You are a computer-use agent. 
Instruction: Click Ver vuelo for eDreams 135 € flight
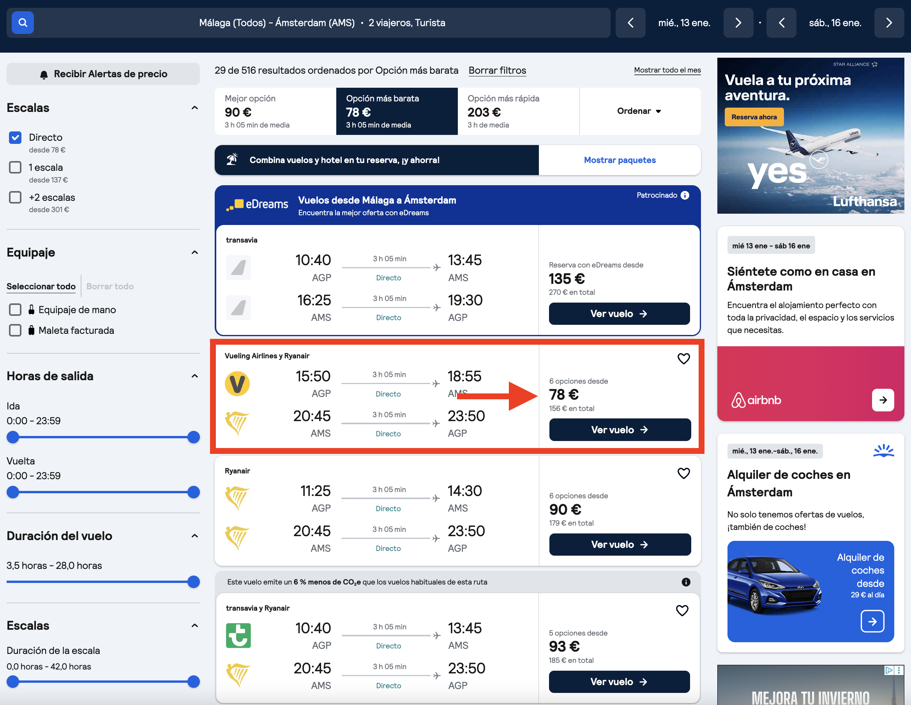[619, 314]
